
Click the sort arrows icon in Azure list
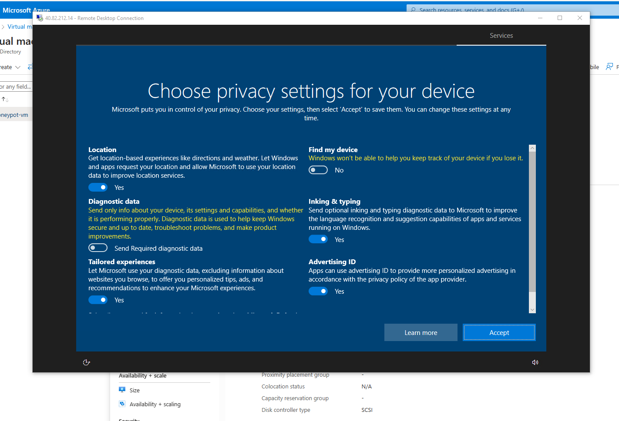click(5, 99)
